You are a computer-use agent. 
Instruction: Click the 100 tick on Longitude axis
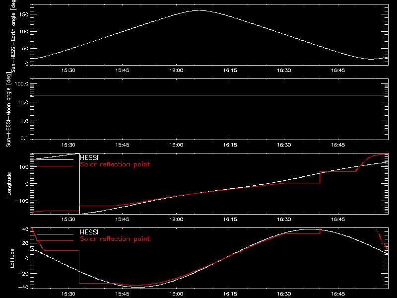pyautogui.click(x=24, y=167)
